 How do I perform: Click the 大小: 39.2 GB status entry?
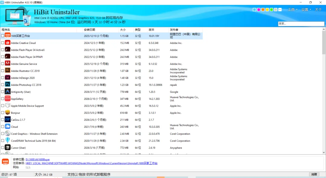click(43, 174)
